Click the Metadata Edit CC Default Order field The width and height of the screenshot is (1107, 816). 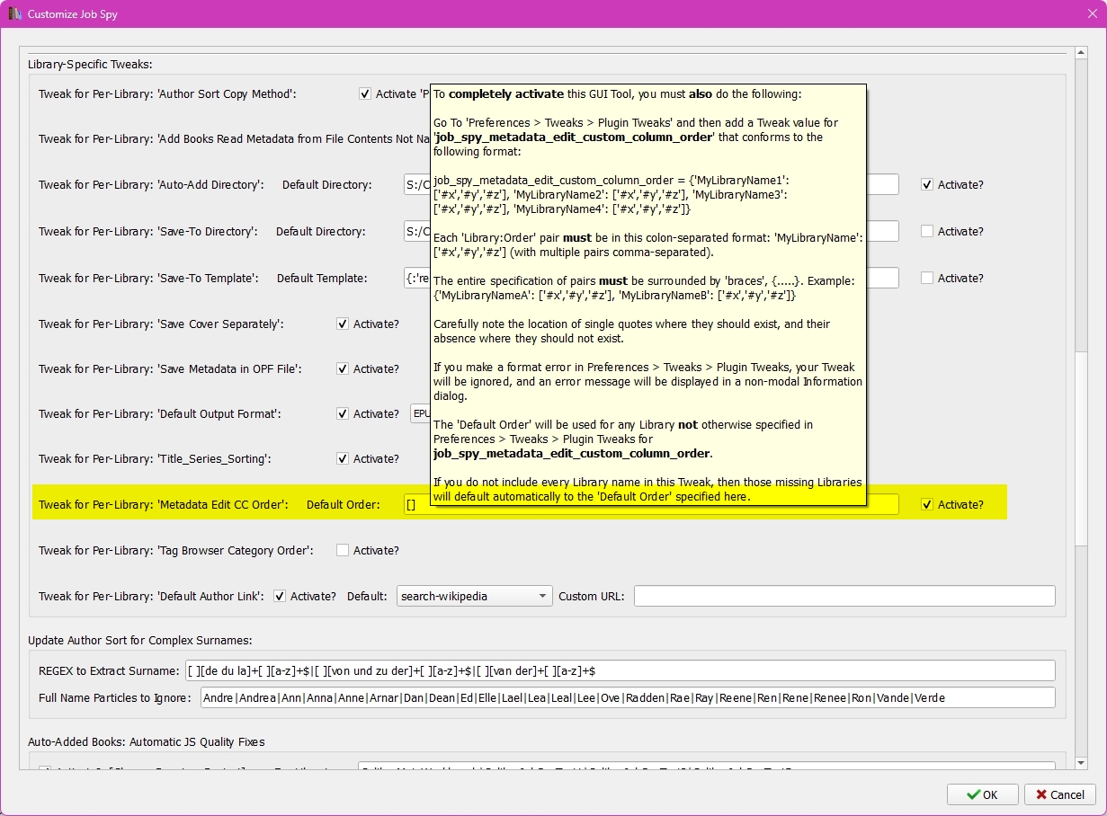651,504
